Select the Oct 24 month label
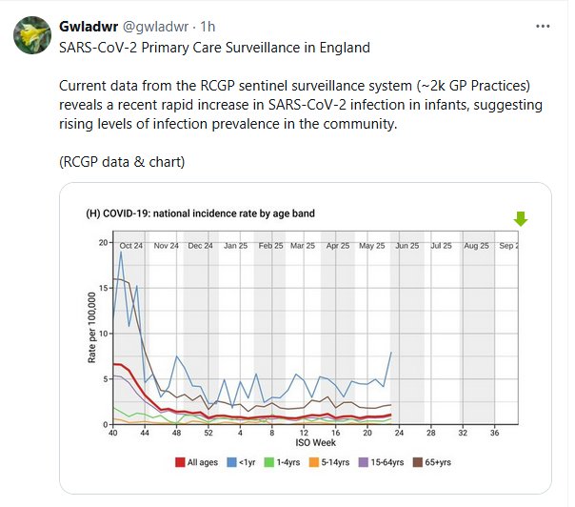575x507 pixels. point(131,245)
